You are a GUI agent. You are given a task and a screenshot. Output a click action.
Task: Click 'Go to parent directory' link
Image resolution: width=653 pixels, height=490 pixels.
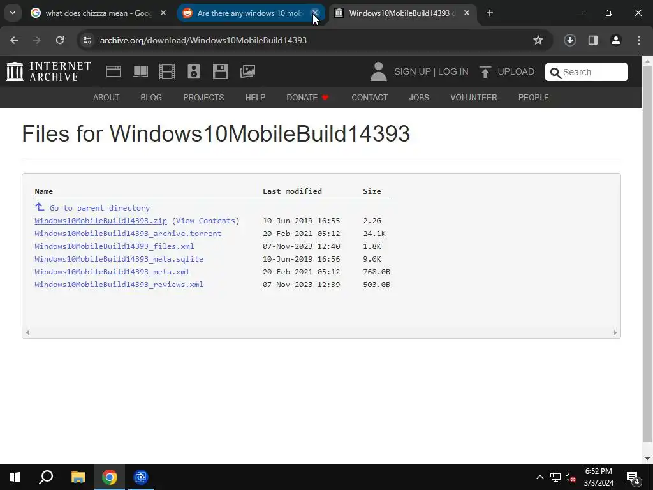coord(99,208)
